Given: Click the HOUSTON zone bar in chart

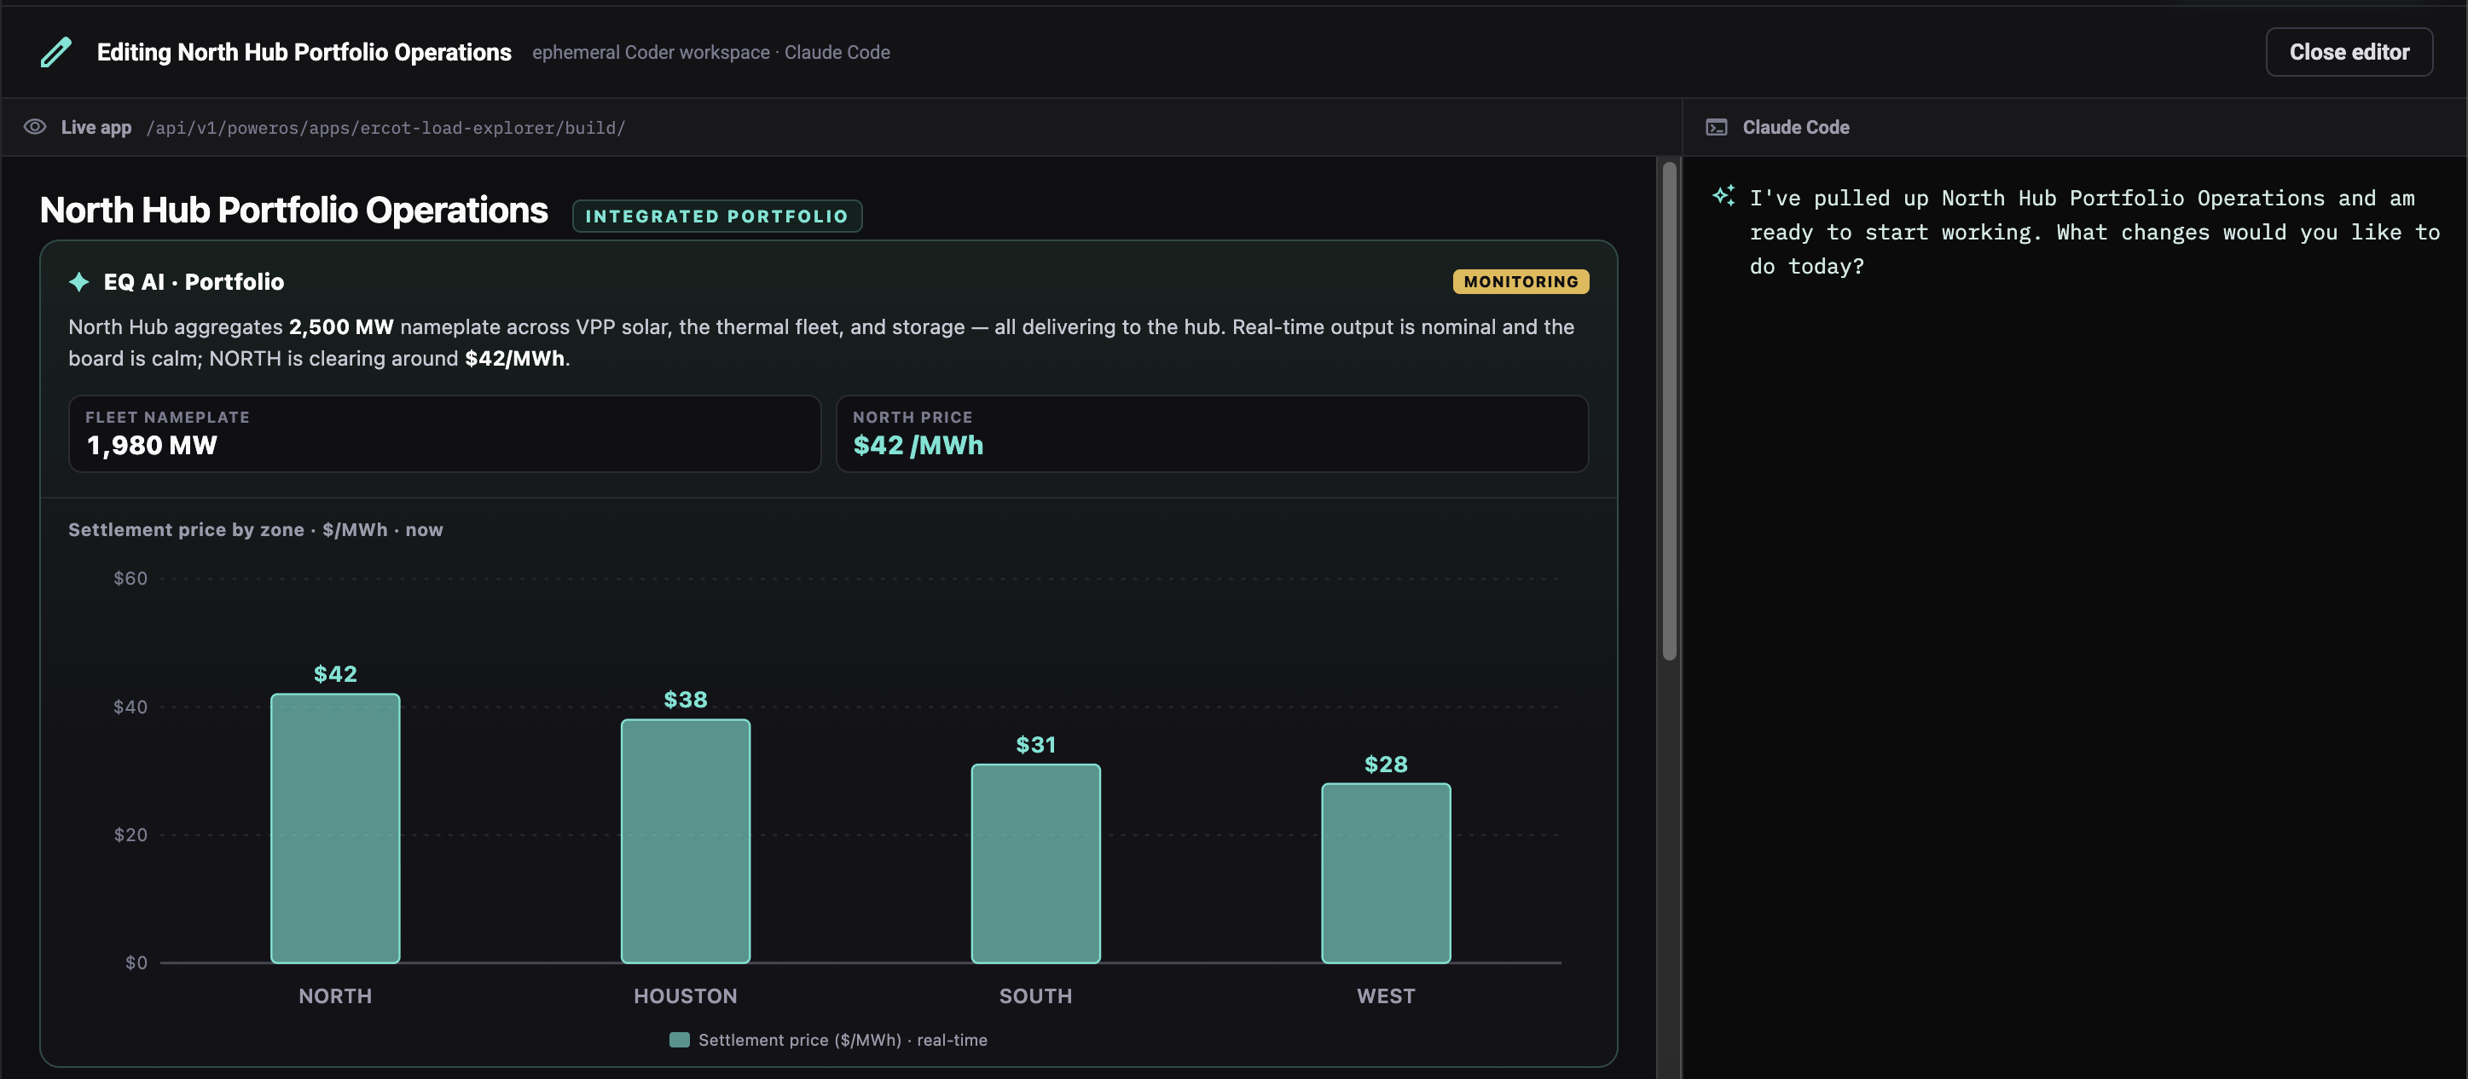Looking at the screenshot, I should [685, 840].
